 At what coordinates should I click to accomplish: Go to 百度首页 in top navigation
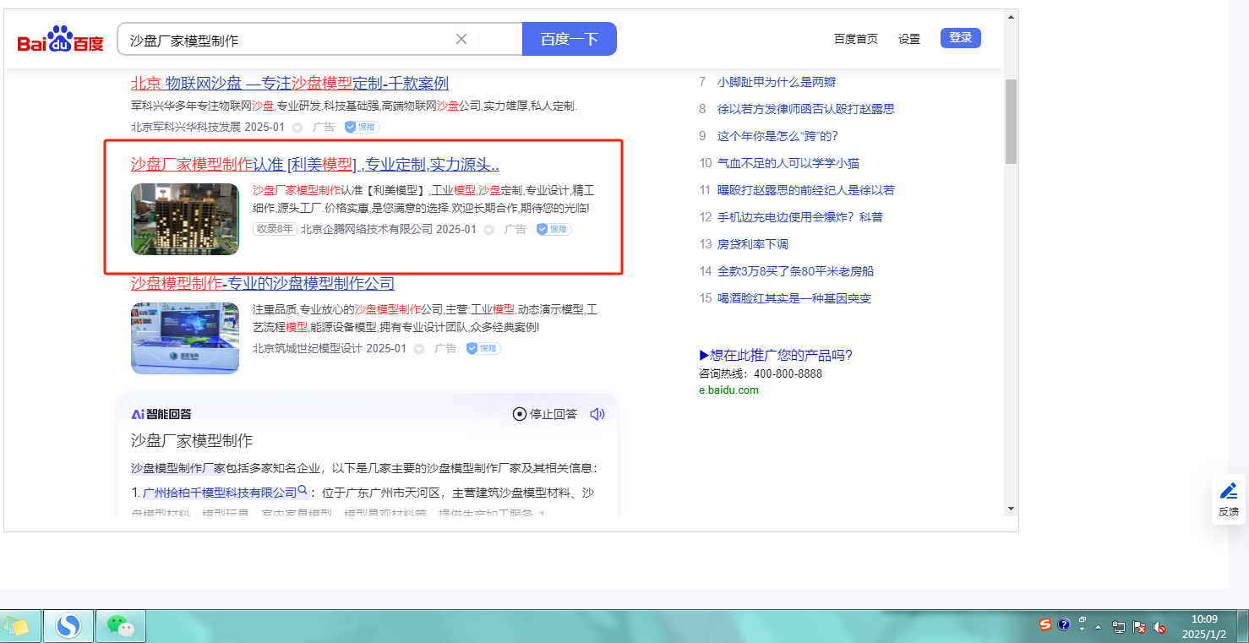click(x=855, y=39)
